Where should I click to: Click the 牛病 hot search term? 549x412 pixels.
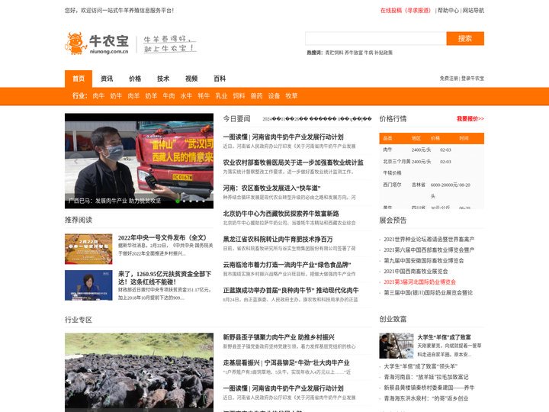click(x=369, y=53)
